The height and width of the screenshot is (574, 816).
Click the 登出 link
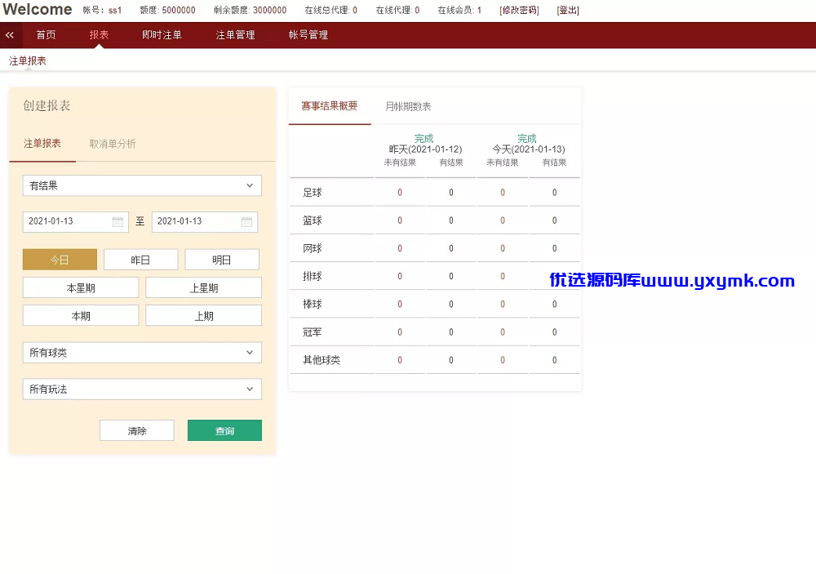point(568,10)
